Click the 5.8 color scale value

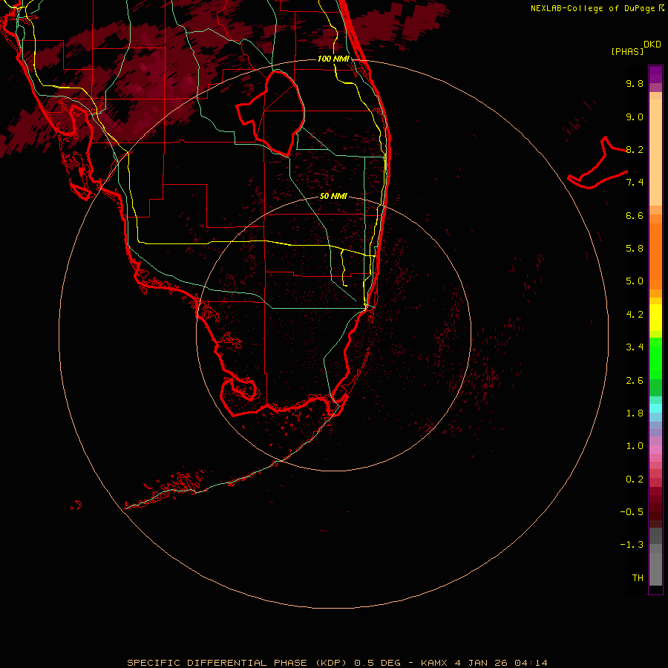point(635,249)
